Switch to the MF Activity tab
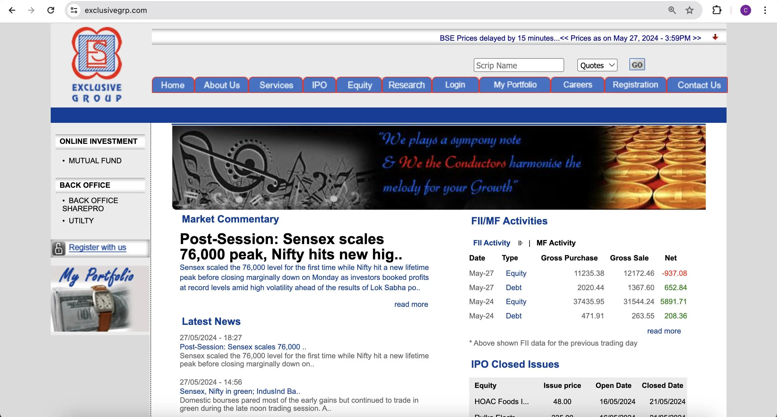777x417 pixels. point(556,243)
